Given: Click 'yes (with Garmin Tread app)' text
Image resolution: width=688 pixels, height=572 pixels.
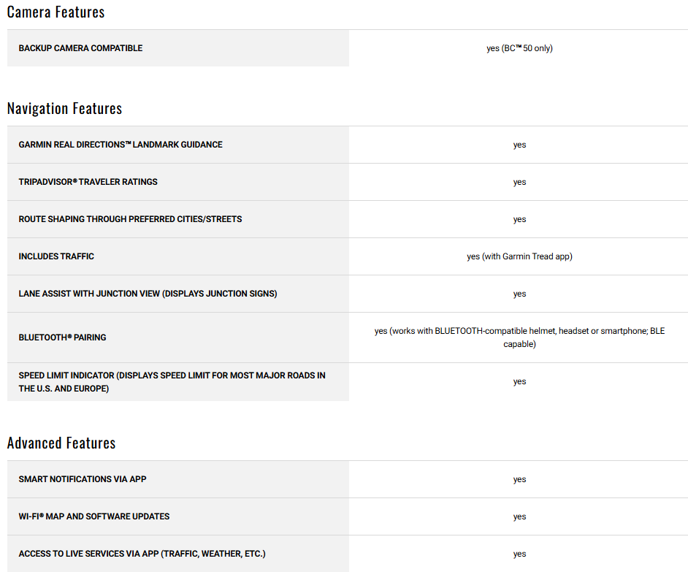Looking at the screenshot, I should (519, 256).
